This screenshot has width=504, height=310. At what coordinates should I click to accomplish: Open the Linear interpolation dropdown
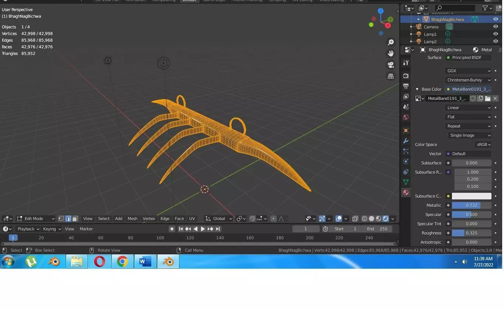point(469,108)
